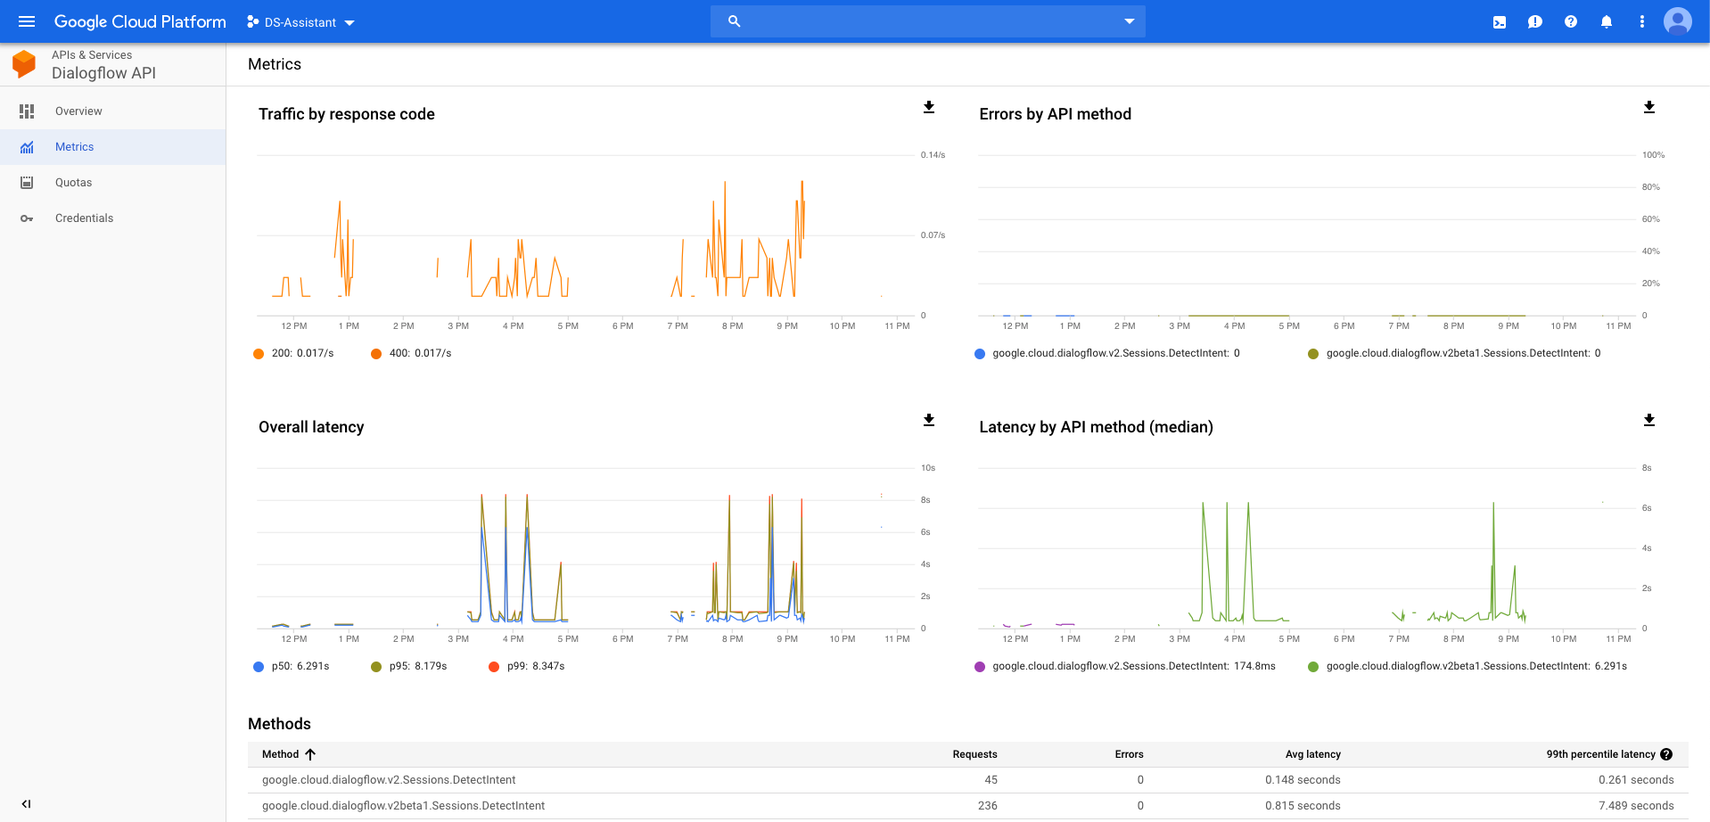Viewport: 1710px width, 822px height.
Task: Download the Latency by API method chart
Action: pos(1649,420)
